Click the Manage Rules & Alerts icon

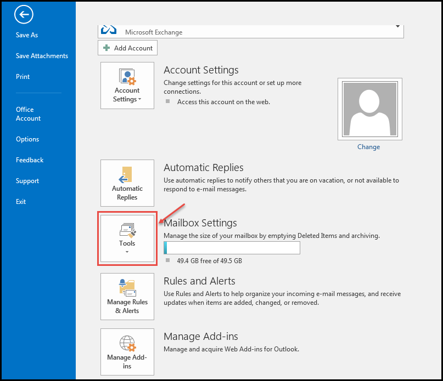click(127, 288)
